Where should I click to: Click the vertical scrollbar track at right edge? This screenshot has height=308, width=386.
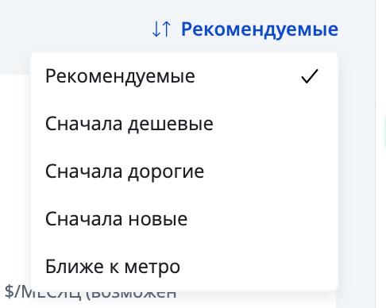[x=380, y=154]
